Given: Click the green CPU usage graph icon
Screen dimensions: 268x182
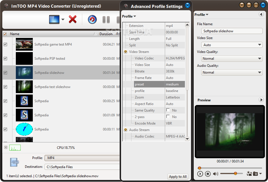Looking at the screenshot, I should click(15, 148).
